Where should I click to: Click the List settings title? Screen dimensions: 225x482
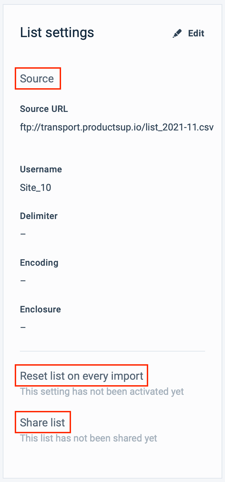(x=57, y=33)
